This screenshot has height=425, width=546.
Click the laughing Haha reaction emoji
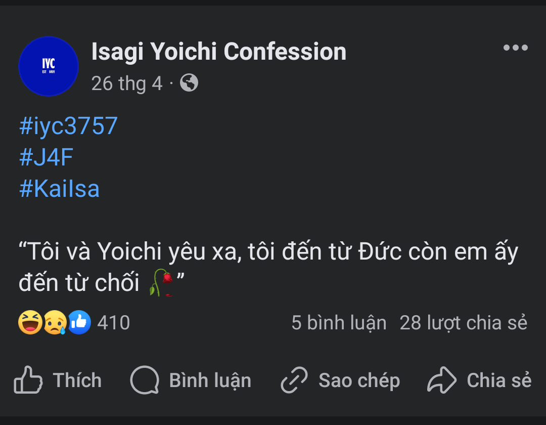pyautogui.click(x=30, y=323)
